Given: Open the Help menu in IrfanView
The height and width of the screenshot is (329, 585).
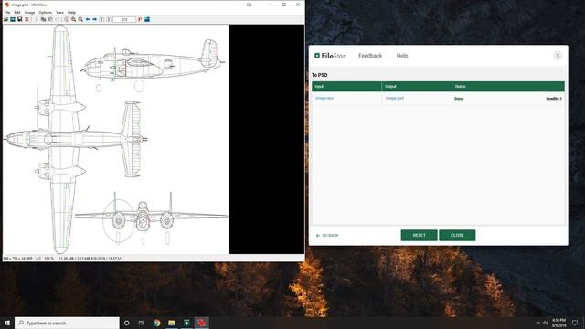Looking at the screenshot, I should click(x=71, y=12).
